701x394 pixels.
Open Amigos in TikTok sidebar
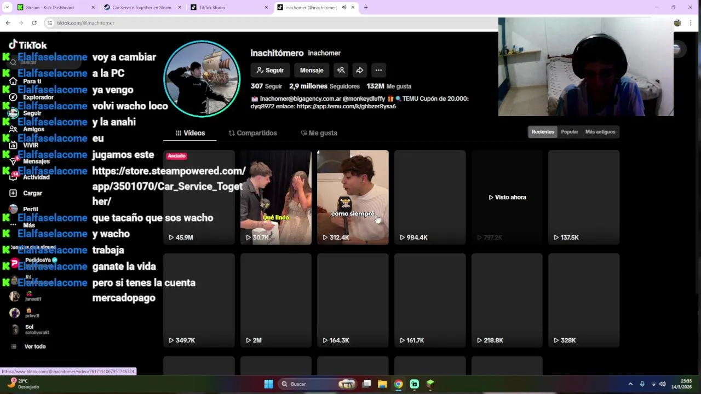point(27,129)
